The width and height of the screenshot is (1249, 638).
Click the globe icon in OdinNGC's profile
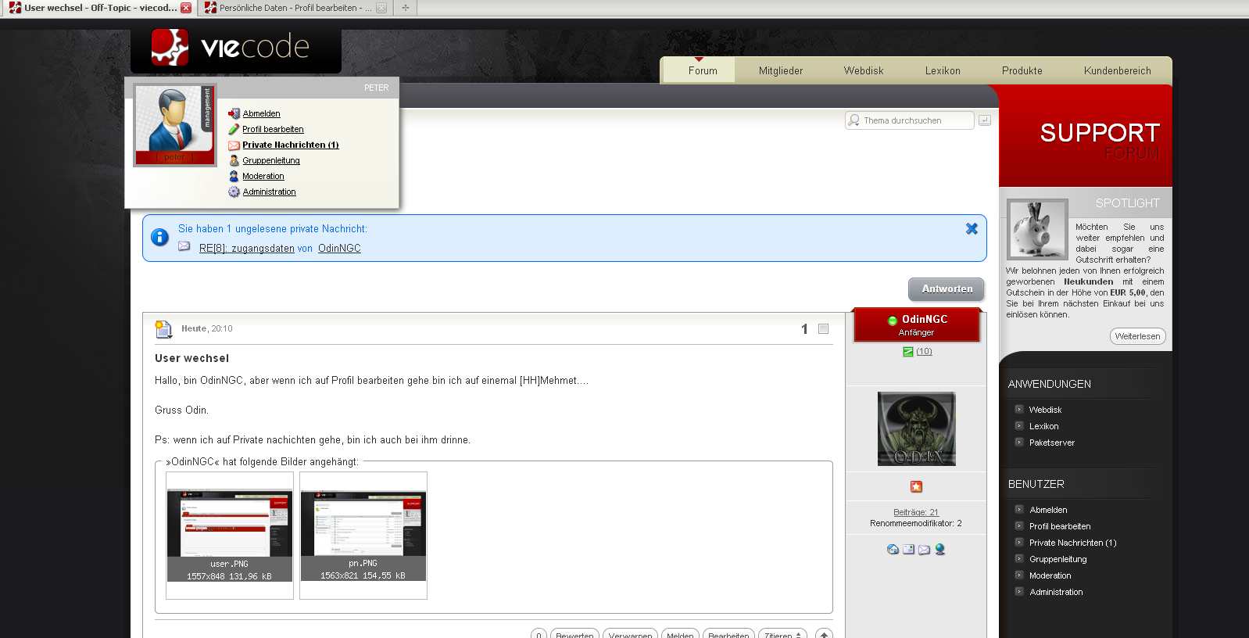(x=940, y=549)
